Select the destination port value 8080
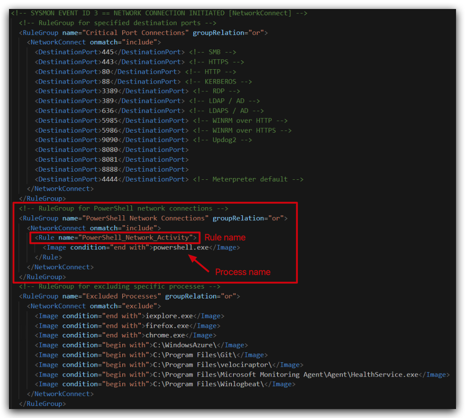This screenshot has height=418, width=465. click(x=110, y=150)
